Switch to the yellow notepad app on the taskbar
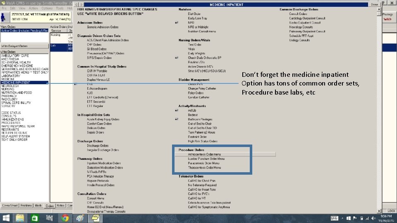Viewport: 397px width, 223px height. [96, 218]
